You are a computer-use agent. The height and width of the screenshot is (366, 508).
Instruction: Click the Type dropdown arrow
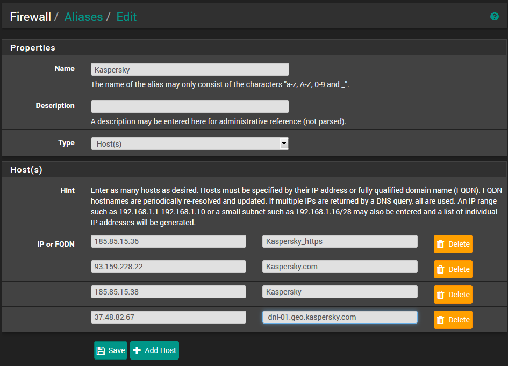pyautogui.click(x=284, y=143)
